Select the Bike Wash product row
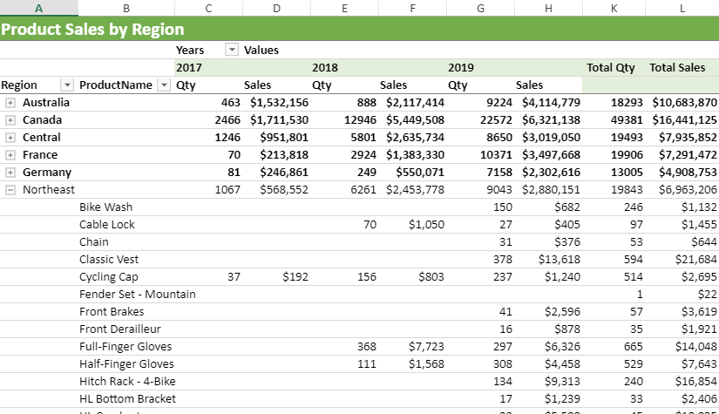 coord(359,207)
